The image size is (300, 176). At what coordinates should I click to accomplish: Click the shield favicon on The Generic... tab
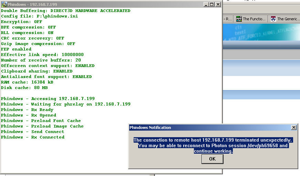[273, 19]
